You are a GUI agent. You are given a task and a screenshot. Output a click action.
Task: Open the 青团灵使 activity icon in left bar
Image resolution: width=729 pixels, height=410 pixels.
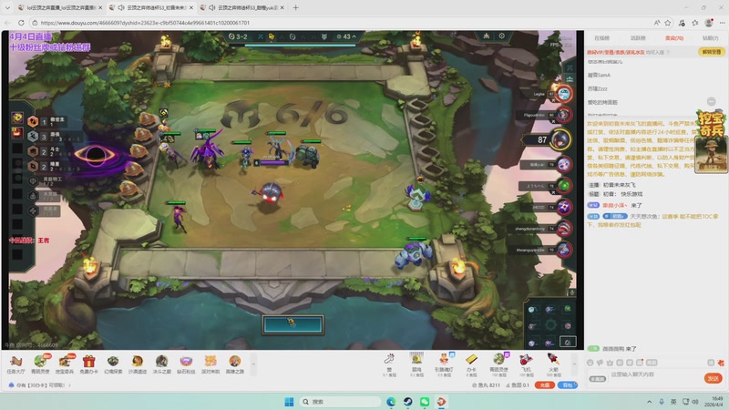40,364
